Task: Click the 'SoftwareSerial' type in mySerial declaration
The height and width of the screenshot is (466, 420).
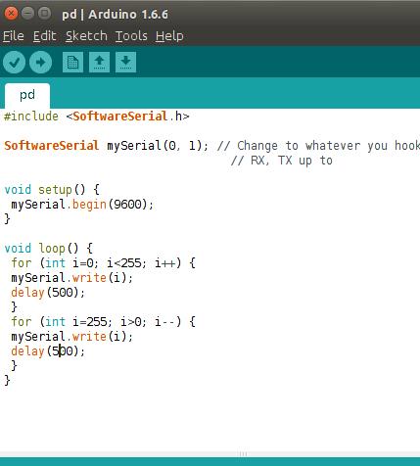Action: click(52, 146)
